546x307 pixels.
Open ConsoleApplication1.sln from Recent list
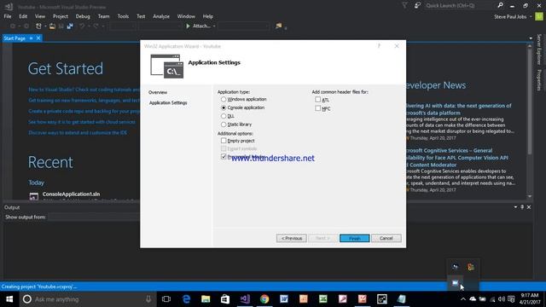click(x=71, y=194)
